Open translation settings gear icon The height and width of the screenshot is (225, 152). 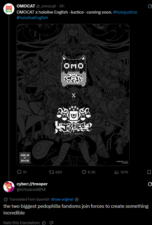coord(77,199)
